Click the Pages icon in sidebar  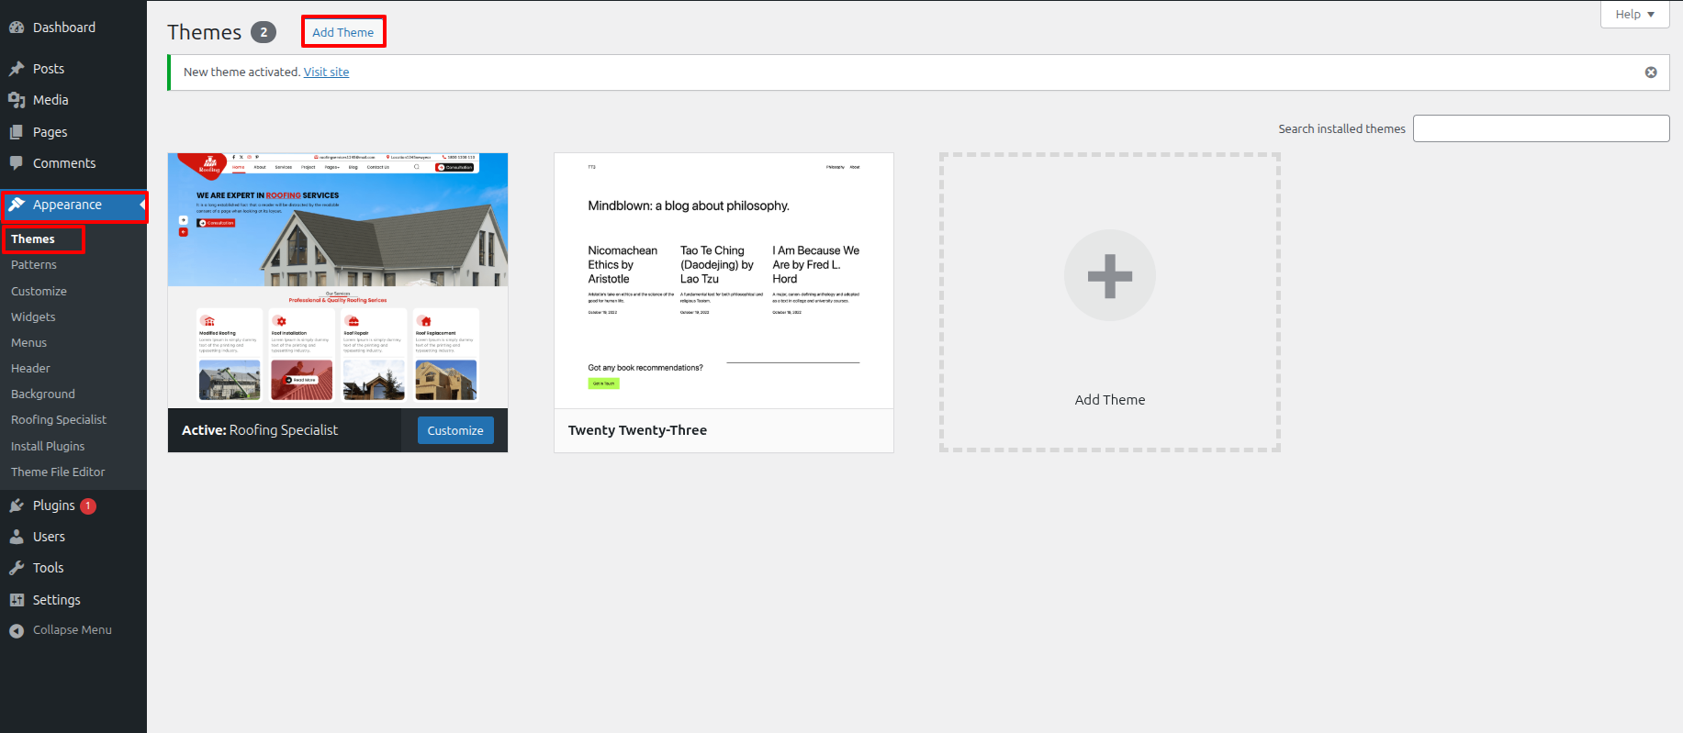point(17,132)
